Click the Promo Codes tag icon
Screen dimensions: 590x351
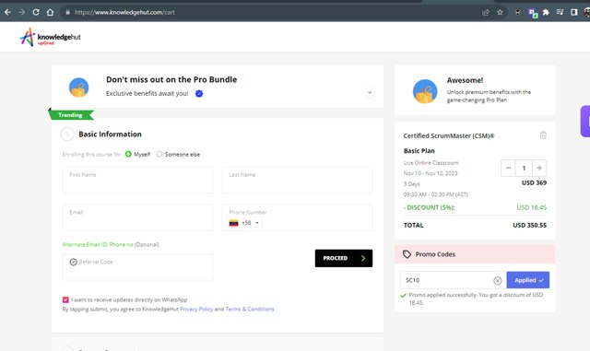tap(407, 254)
